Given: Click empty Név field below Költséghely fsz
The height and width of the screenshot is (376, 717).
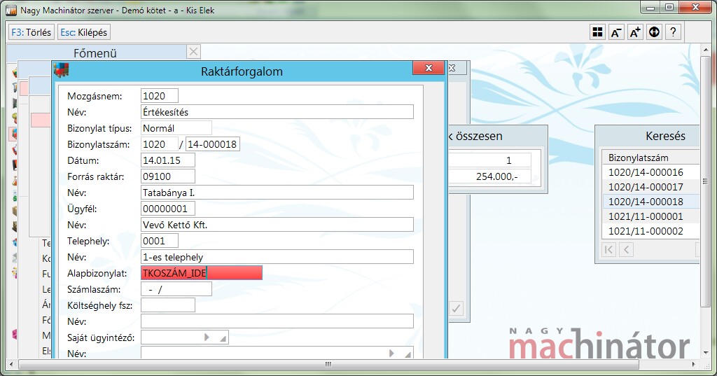Looking at the screenshot, I should coord(277,321).
